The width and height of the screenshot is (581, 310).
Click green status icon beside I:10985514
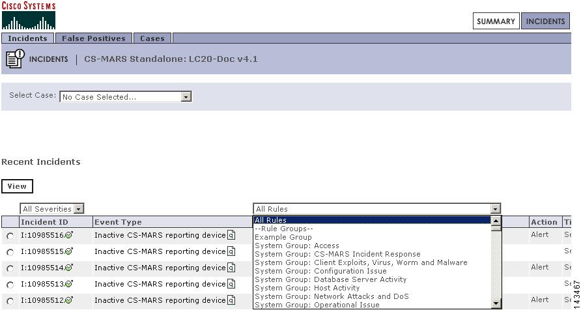[69, 268]
